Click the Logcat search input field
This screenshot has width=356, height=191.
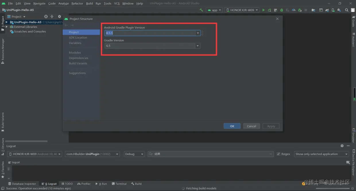[x=210, y=154]
